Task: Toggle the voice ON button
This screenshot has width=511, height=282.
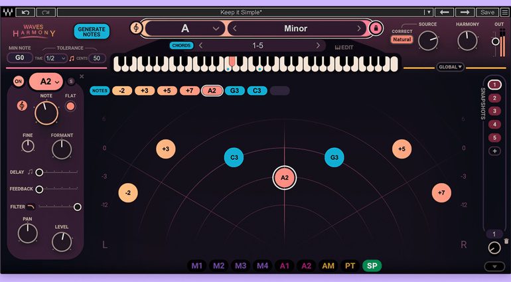Action: [19, 81]
